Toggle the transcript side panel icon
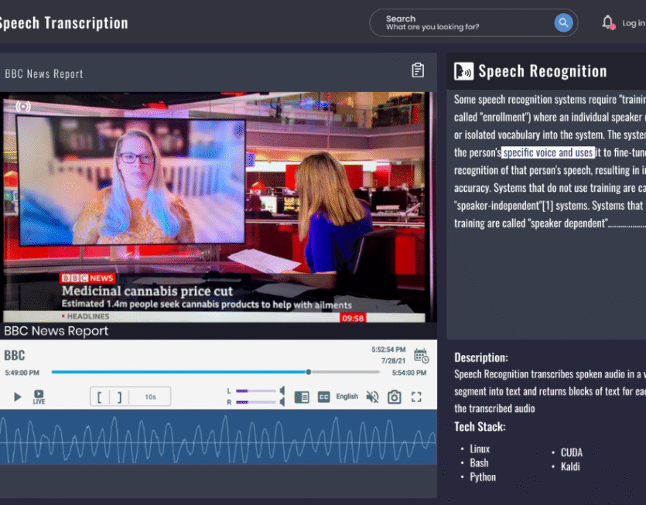The height and width of the screenshot is (505, 646). pyautogui.click(x=302, y=397)
